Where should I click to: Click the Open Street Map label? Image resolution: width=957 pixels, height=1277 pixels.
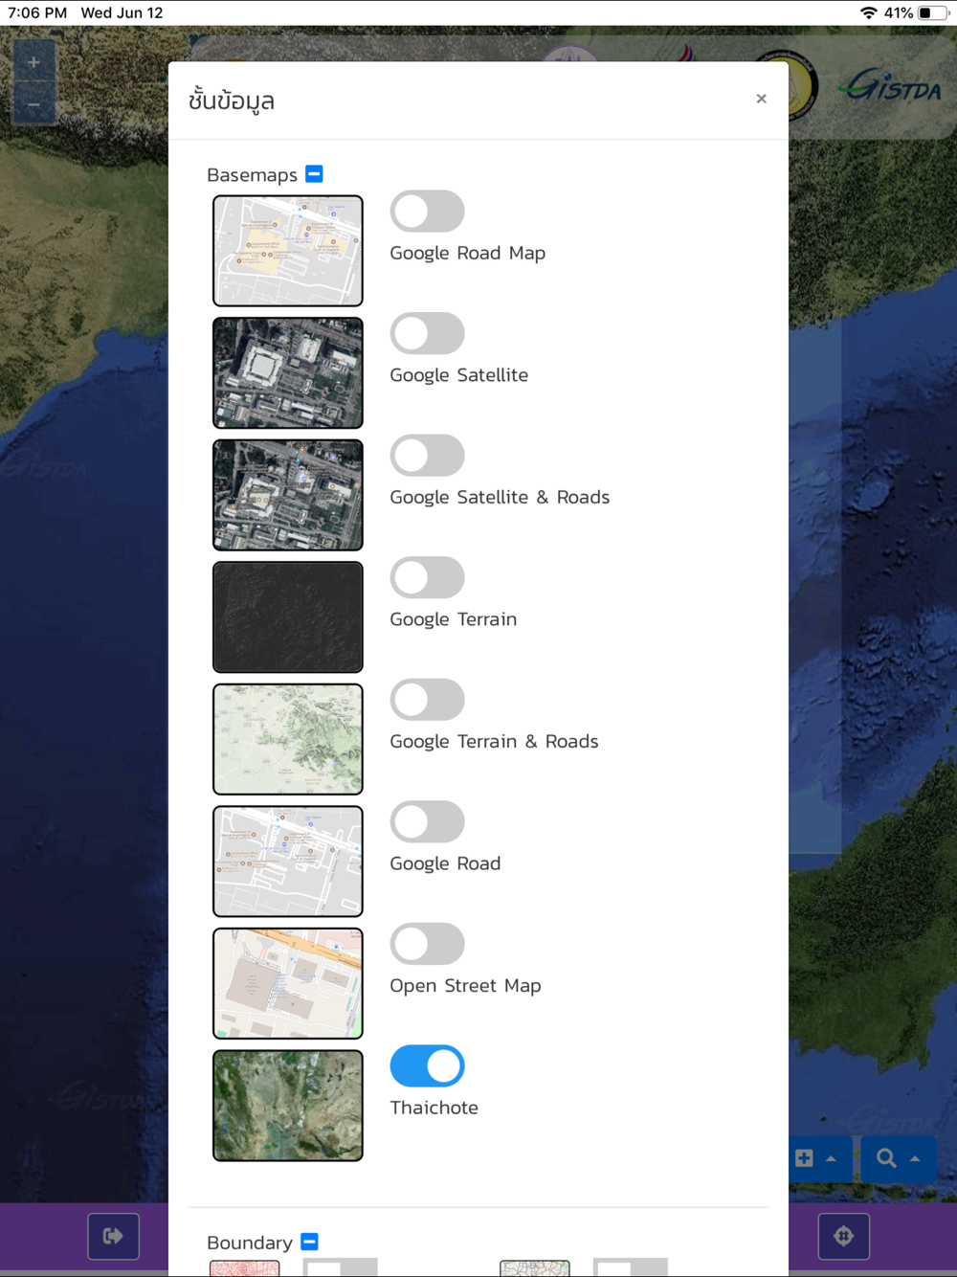[465, 985]
